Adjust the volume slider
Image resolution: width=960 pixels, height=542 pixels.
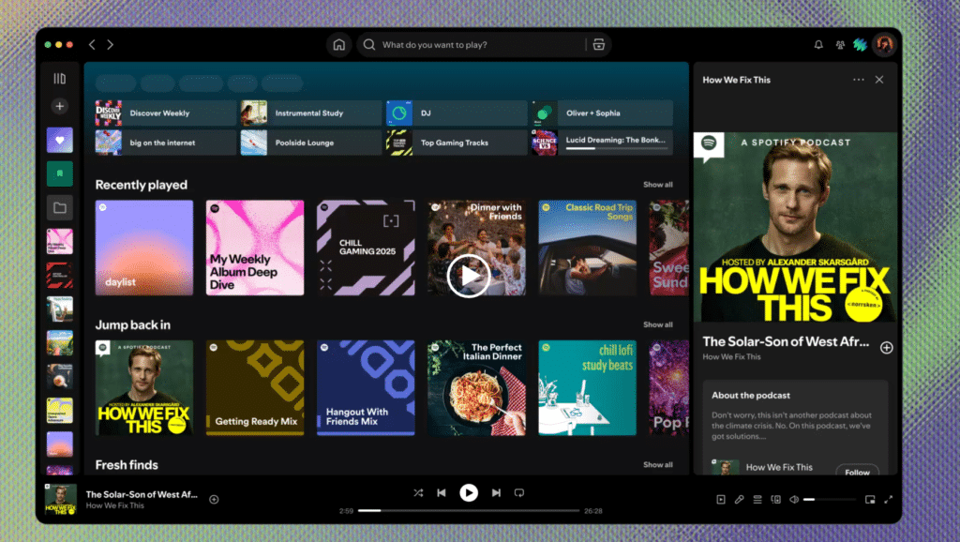tap(829, 500)
